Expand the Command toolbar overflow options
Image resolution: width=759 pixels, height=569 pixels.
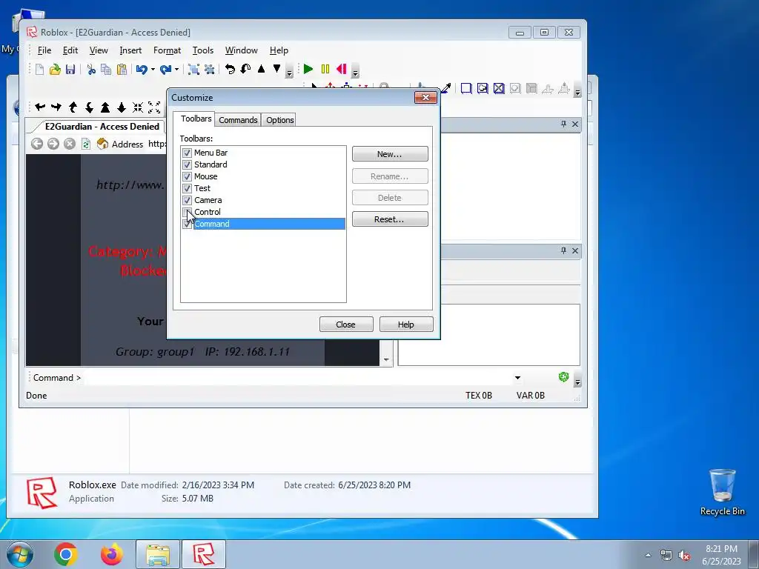pyautogui.click(x=577, y=382)
